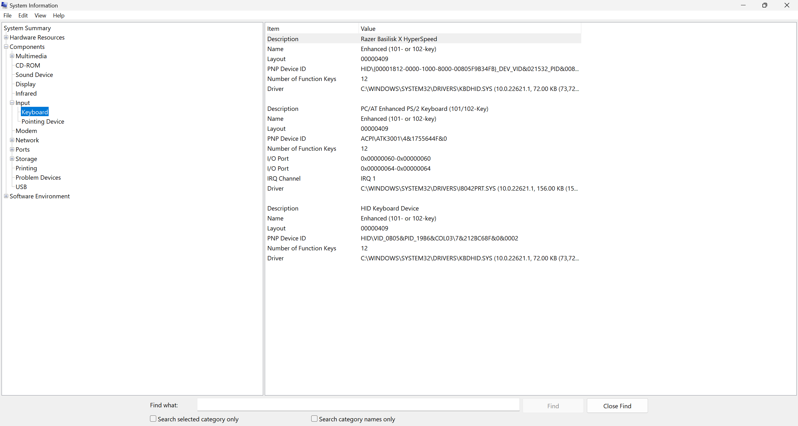
Task: Enable Search category names only checkbox
Action: tap(314, 419)
